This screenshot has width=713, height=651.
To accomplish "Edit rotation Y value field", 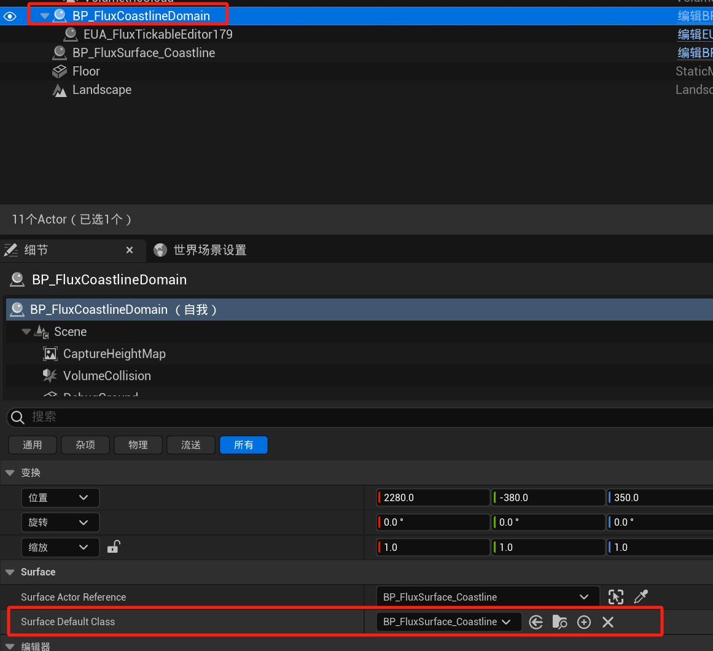I will 549,523.
